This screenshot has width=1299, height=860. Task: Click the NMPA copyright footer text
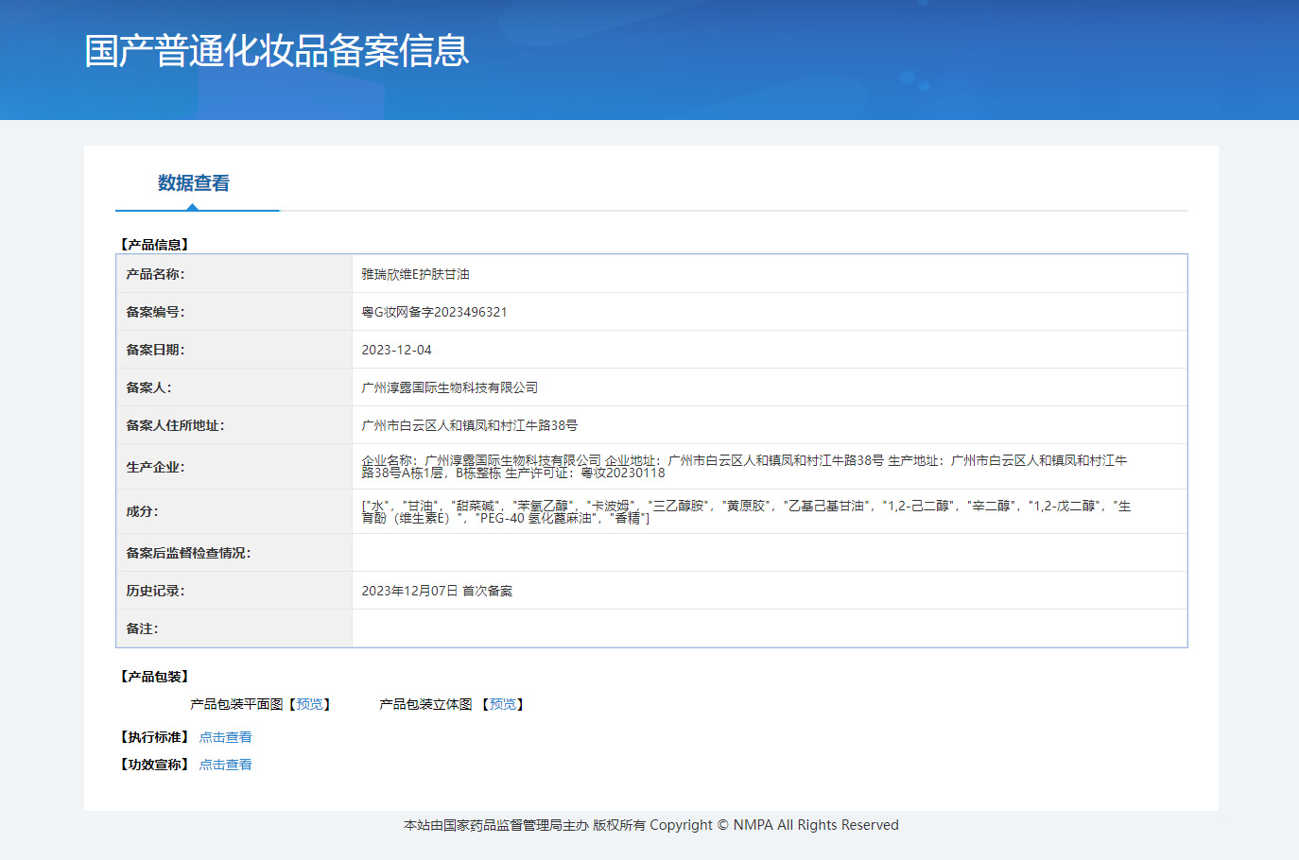650,825
